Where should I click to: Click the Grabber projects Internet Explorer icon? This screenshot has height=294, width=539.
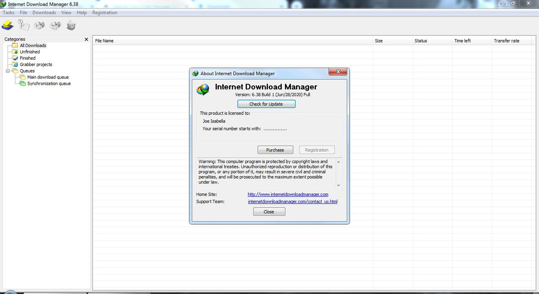pos(15,64)
